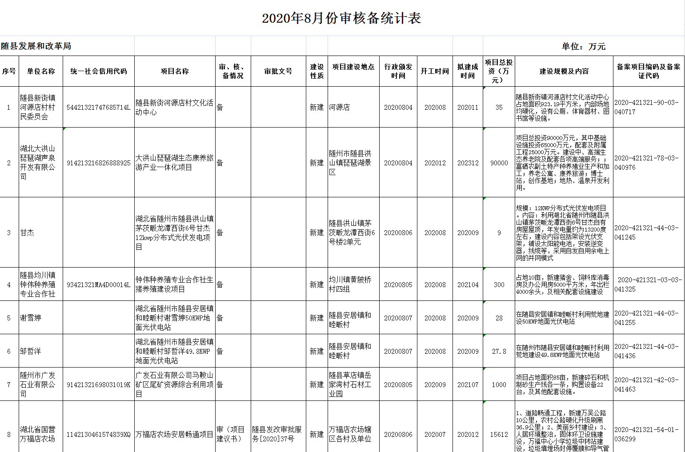Select cell 随县新街镇河源店村村民委员会
Image resolution: width=685 pixels, height=452 pixels.
click(x=41, y=107)
